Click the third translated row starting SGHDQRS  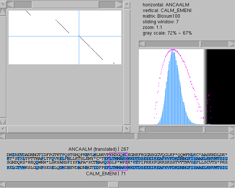point(117,162)
